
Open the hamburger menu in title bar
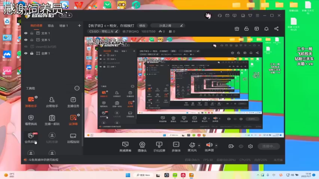[x=258, y=16]
